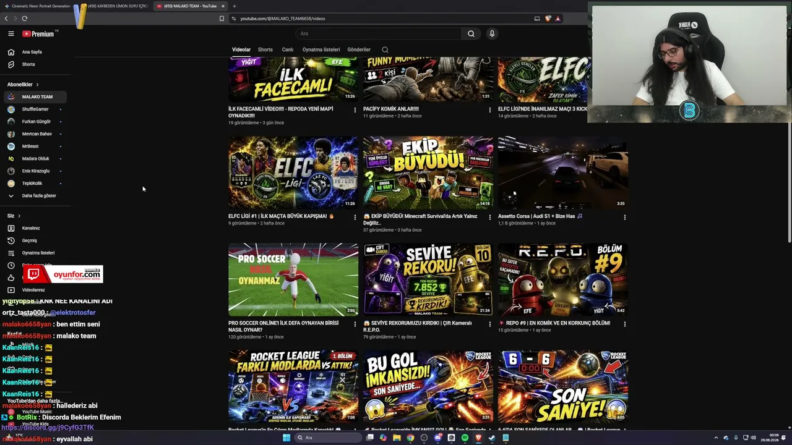
Task: Search within the channel using the tab bar magnifier
Action: [x=385, y=49]
